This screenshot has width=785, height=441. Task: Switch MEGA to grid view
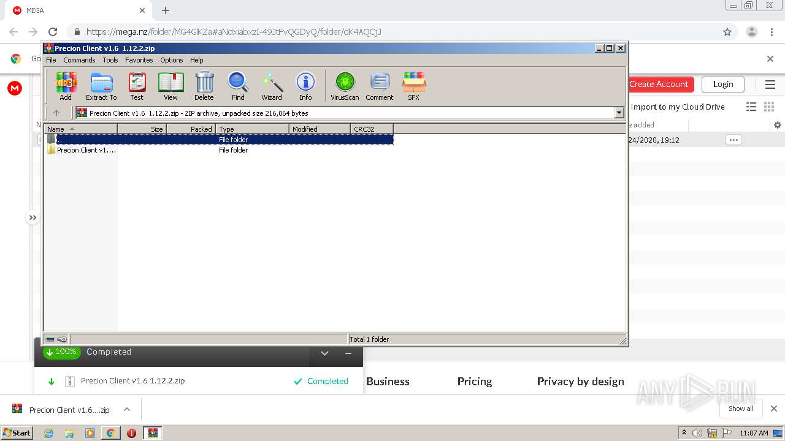769,107
